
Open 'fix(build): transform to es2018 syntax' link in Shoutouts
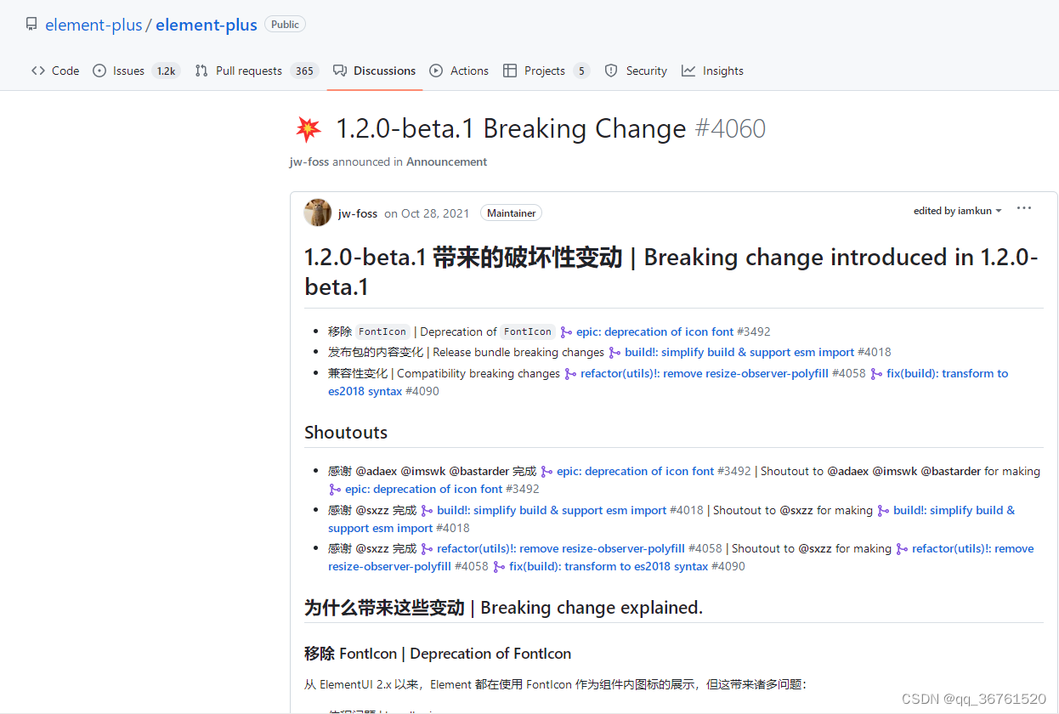coord(609,566)
